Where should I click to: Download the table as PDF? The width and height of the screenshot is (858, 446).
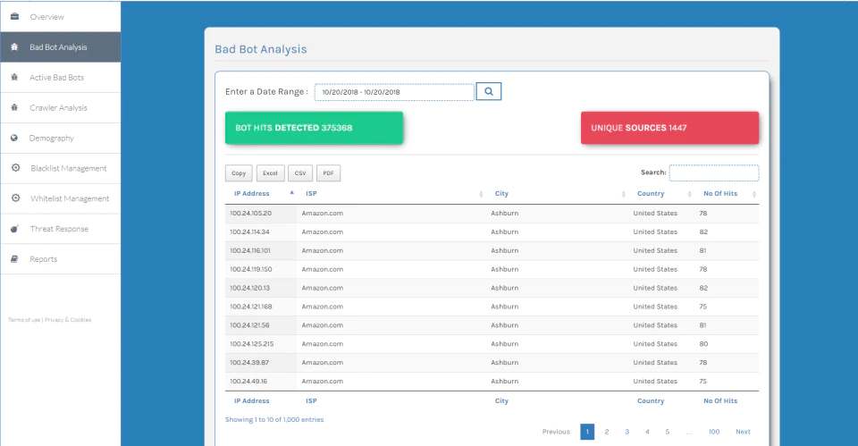[x=328, y=173]
